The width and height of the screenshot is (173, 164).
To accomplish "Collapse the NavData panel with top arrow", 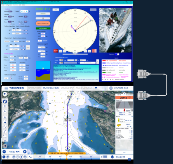I will coord(124,94).
